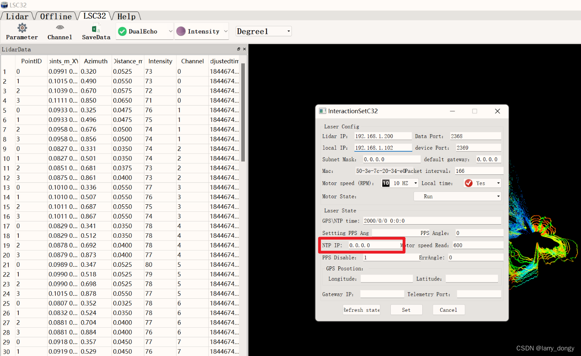581x356 pixels.
Task: Switch to the Lidar tab
Action: (x=17, y=16)
